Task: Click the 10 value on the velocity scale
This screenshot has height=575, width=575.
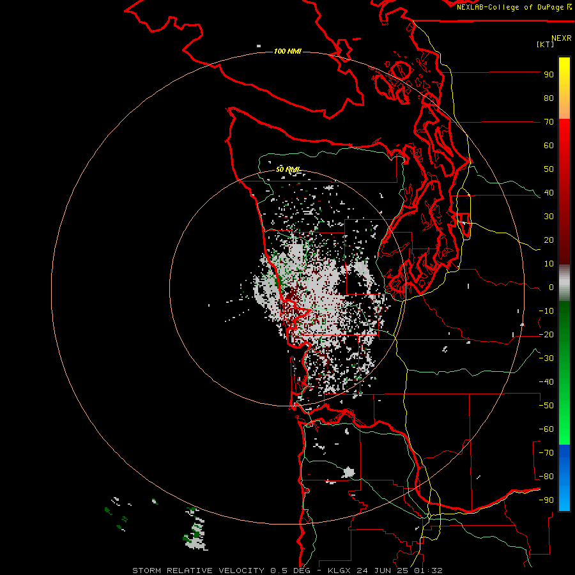Action: (x=549, y=264)
